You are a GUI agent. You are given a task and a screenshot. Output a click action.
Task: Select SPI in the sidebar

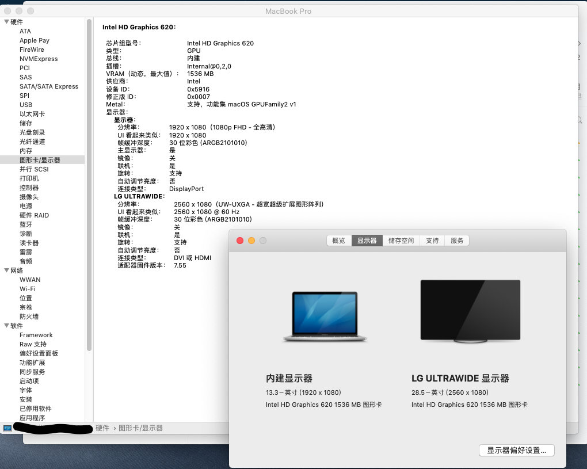[x=24, y=96]
